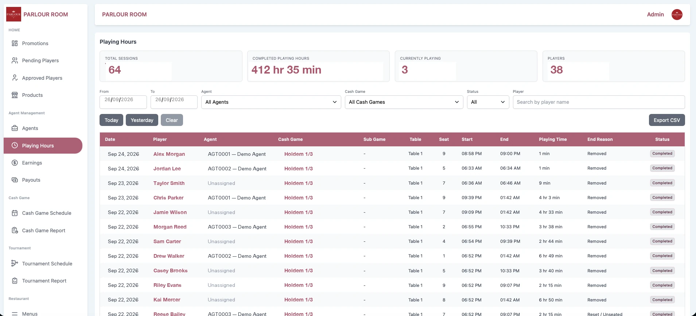Click the Products store icon
The image size is (696, 316).
pos(15,95)
